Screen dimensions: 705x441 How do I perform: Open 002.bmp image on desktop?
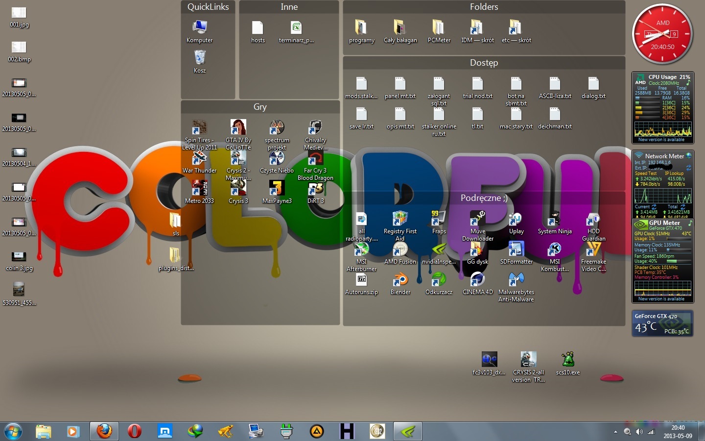(19, 51)
